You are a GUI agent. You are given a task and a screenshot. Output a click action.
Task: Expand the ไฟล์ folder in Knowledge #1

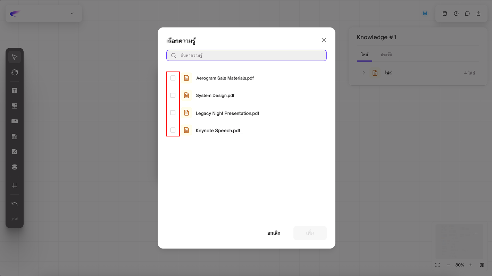364,73
